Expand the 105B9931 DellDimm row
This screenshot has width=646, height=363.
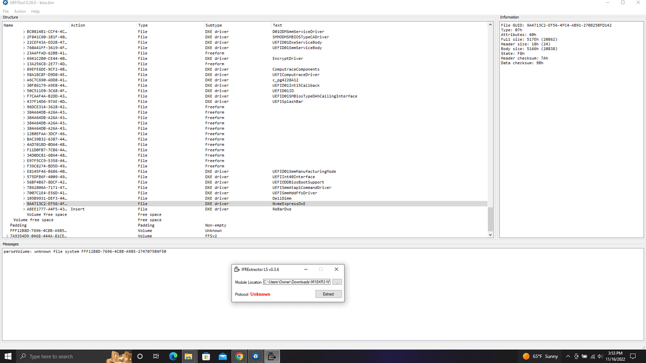point(24,198)
